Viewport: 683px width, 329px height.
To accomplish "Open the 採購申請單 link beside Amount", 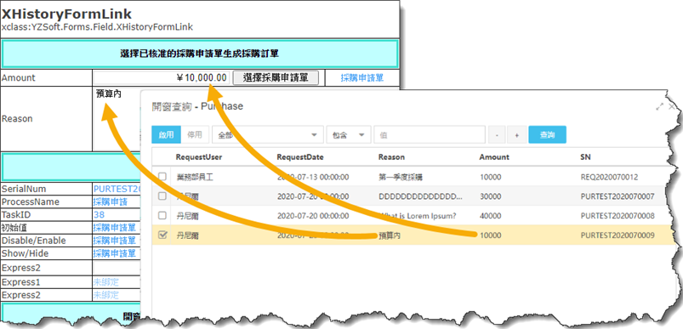I will [362, 78].
